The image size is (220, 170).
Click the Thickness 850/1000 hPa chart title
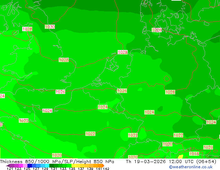click(57, 162)
